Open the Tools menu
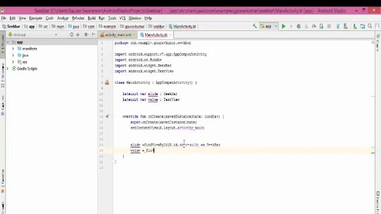381x214 pixels. (x=112, y=18)
